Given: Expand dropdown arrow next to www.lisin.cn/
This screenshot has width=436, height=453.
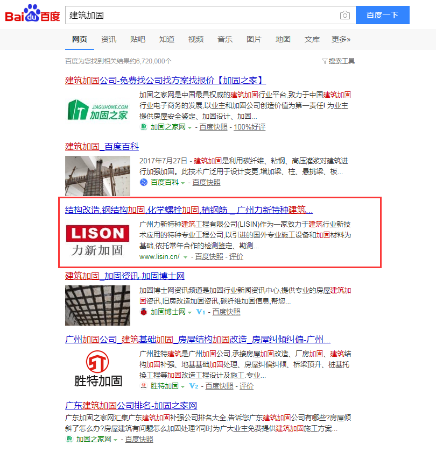Looking at the screenshot, I should 186,257.
